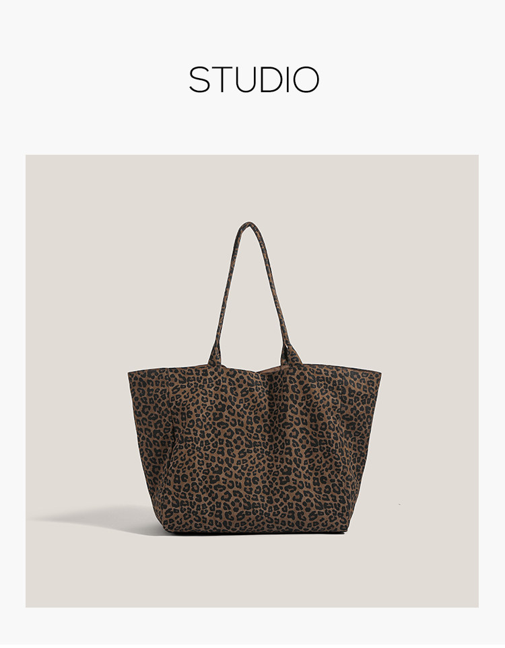Click the final letter O in STUDIO
The image size is (505, 648).
(306, 79)
